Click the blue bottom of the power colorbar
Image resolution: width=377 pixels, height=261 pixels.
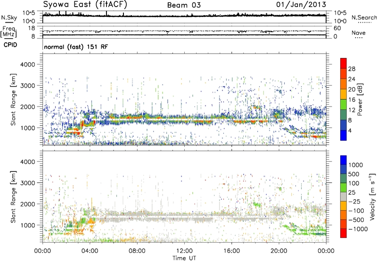[344, 136]
